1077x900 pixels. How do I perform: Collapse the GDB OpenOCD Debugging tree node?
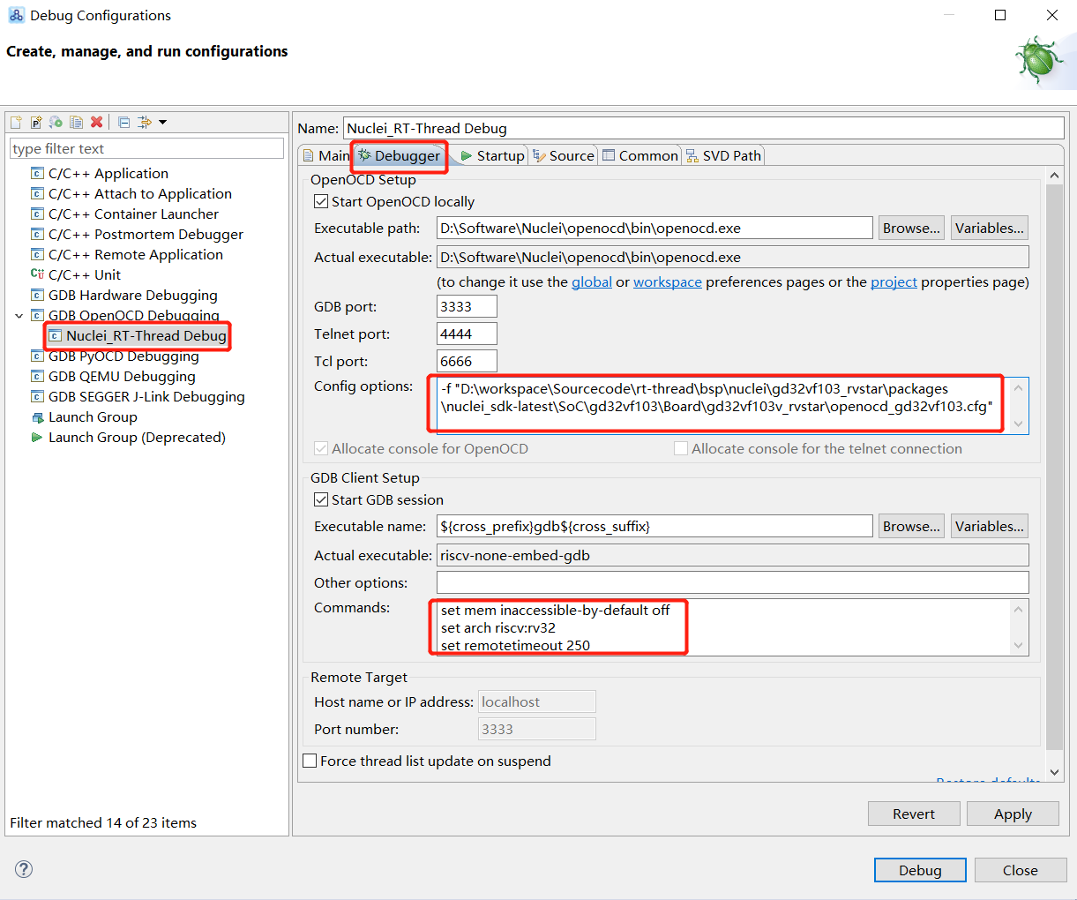[x=19, y=316]
